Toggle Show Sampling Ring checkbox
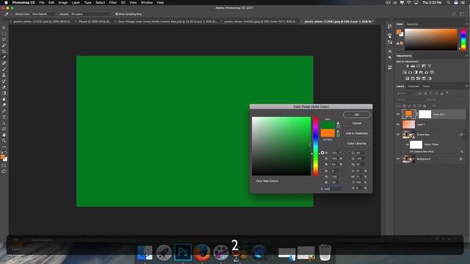This screenshot has height=264, width=470. [117, 14]
